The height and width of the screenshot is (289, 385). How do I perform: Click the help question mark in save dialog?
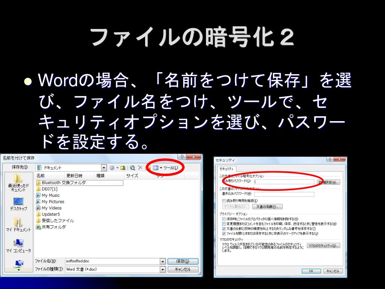coord(182,157)
